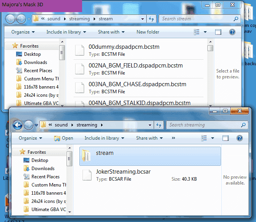256x222 pixels.
Task: Open Share with menu in streaming window
Action: point(149,138)
